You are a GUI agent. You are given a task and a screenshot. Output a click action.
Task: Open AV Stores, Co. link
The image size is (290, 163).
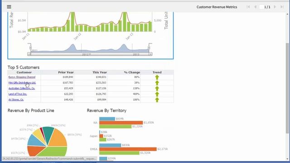coord(16,100)
